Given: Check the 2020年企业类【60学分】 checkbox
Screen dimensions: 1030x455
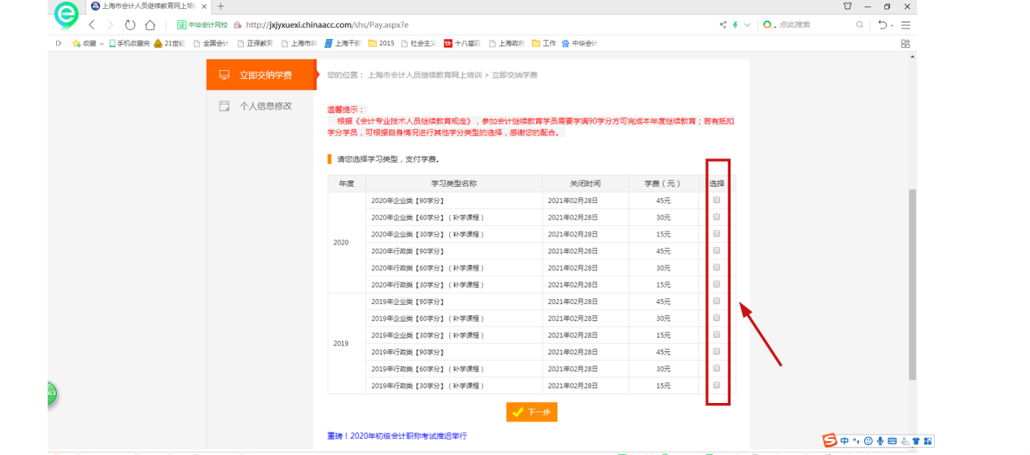Looking at the screenshot, I should point(717,217).
